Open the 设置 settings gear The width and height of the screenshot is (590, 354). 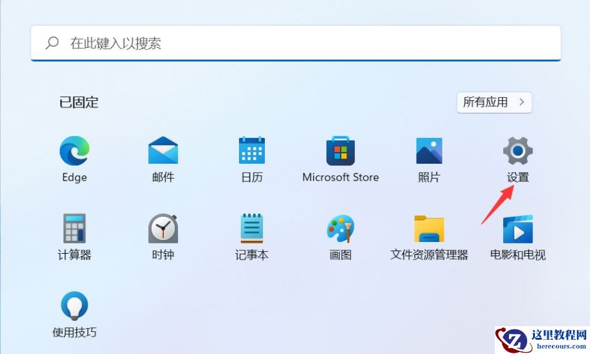click(x=517, y=151)
